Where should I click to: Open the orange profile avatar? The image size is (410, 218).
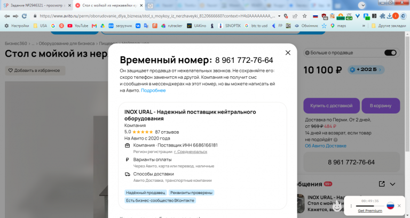pos(396,16)
